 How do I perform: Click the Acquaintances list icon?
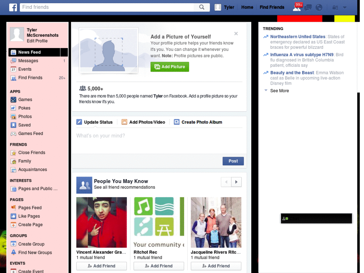pos(14,170)
